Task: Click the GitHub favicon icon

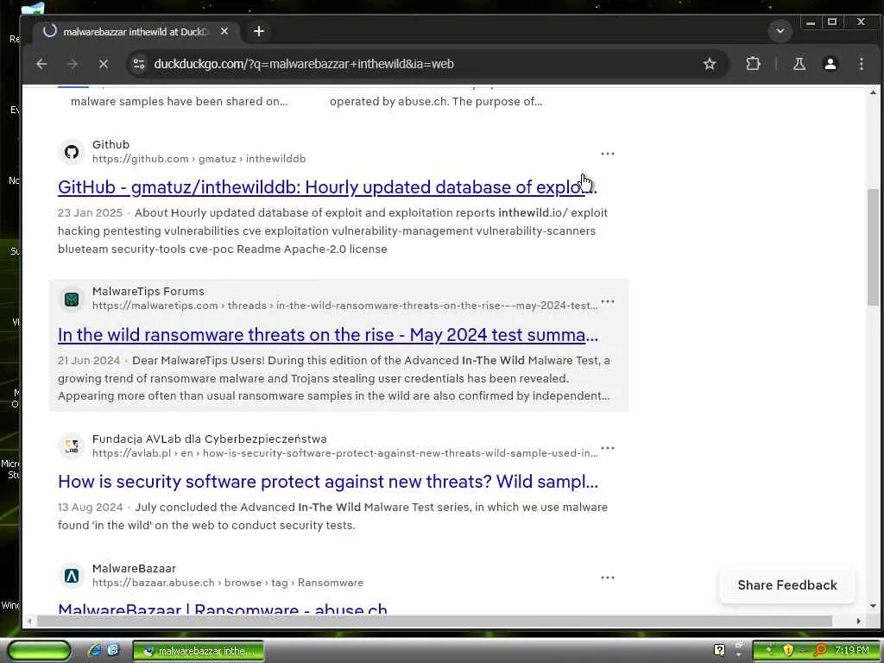Action: 72,152
